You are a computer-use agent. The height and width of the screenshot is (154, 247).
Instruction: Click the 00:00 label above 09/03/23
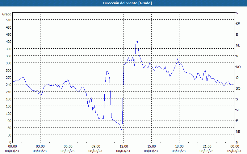(x=235, y=147)
